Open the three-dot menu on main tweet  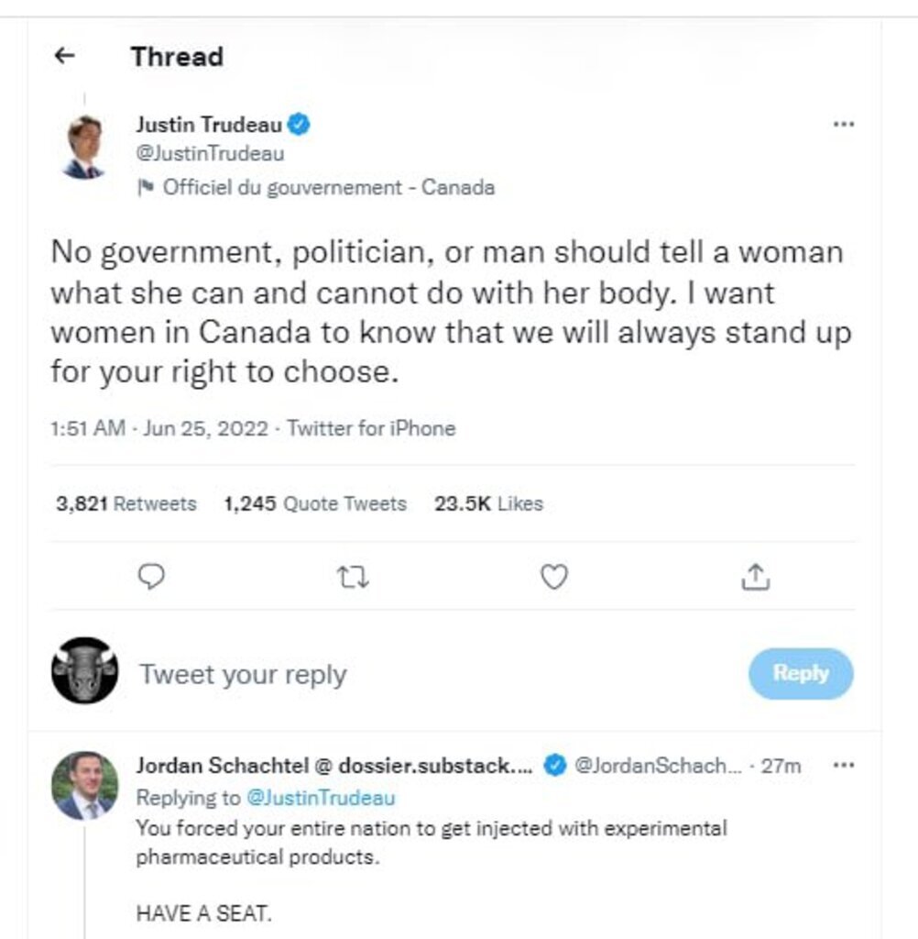(842, 124)
